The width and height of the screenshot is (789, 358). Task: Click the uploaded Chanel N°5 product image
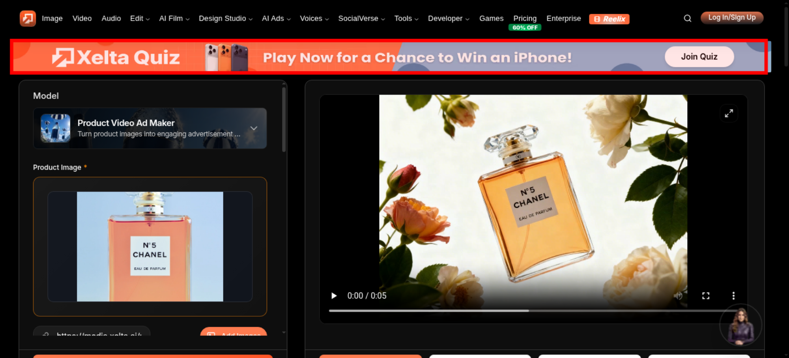click(x=150, y=246)
